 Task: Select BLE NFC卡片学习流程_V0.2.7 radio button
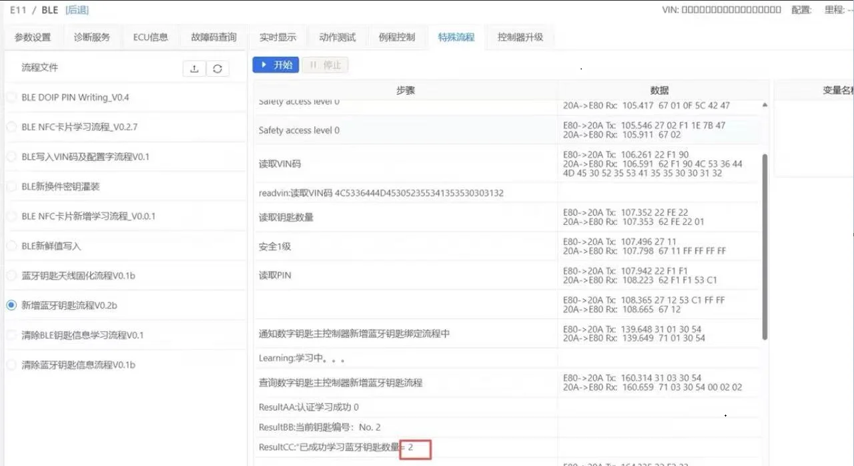click(11, 127)
